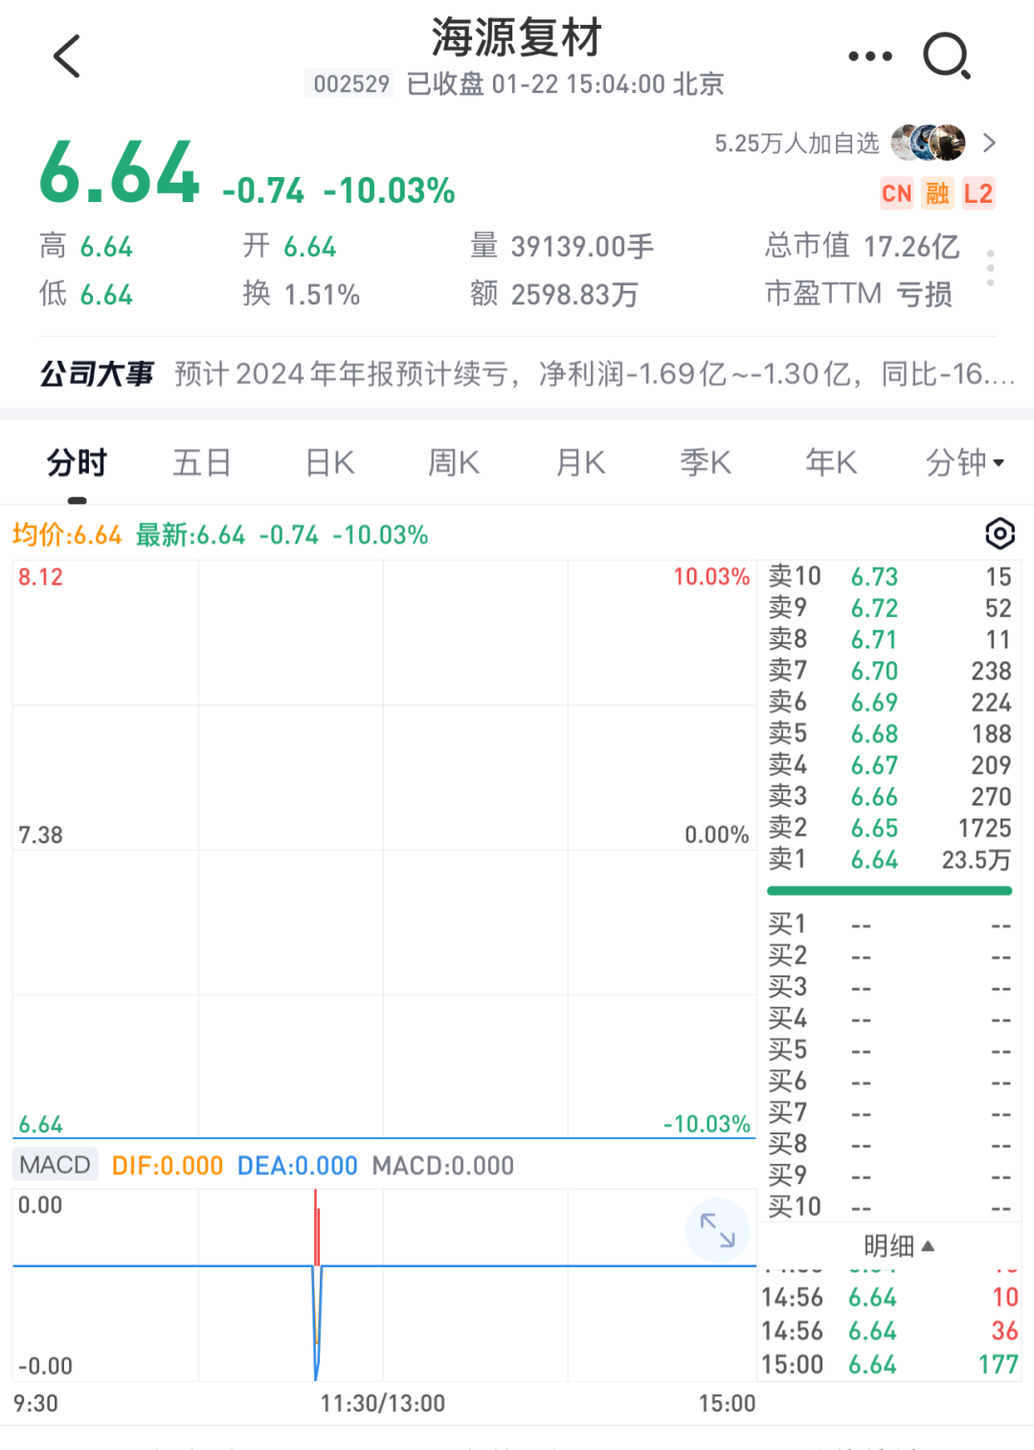Tap the 融 margin trading badge
The width and height of the screenshot is (1034, 1450).
coord(937,193)
